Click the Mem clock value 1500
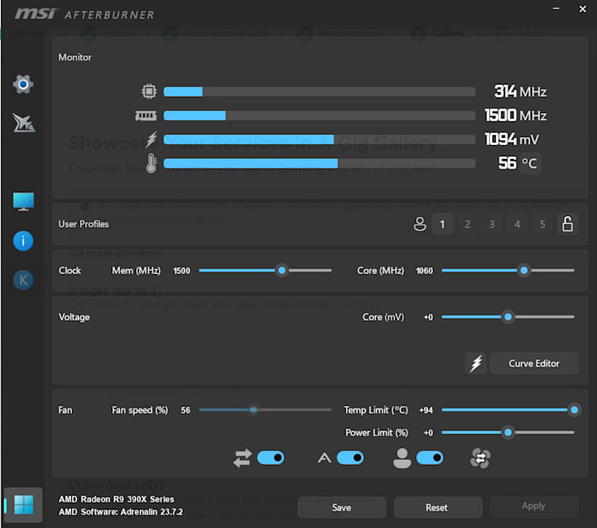The width and height of the screenshot is (597, 528). pos(182,271)
